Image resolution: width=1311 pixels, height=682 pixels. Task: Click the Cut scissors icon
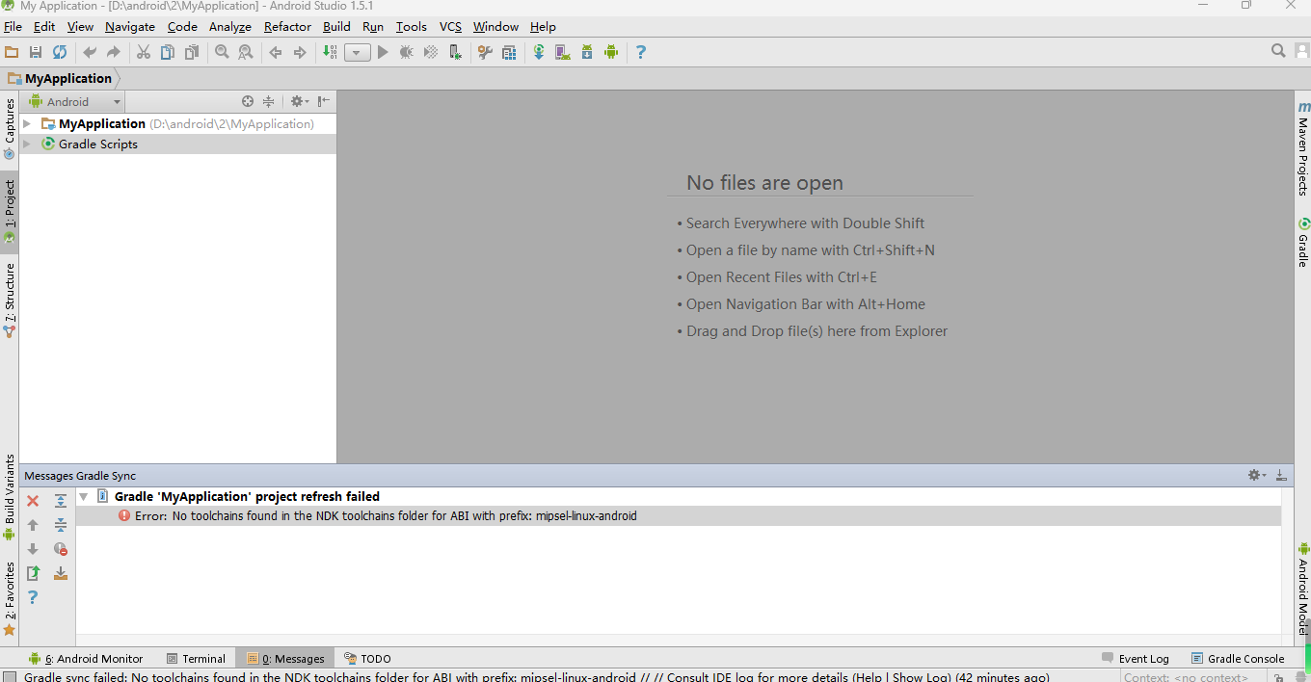[x=144, y=52]
